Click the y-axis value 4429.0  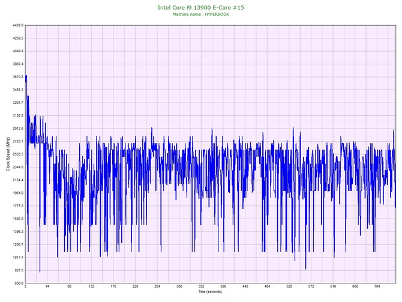[x=18, y=25]
